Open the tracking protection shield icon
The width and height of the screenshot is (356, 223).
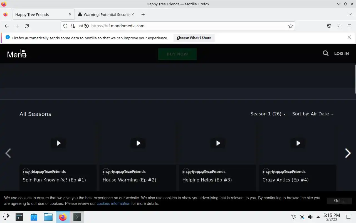tap(65, 26)
